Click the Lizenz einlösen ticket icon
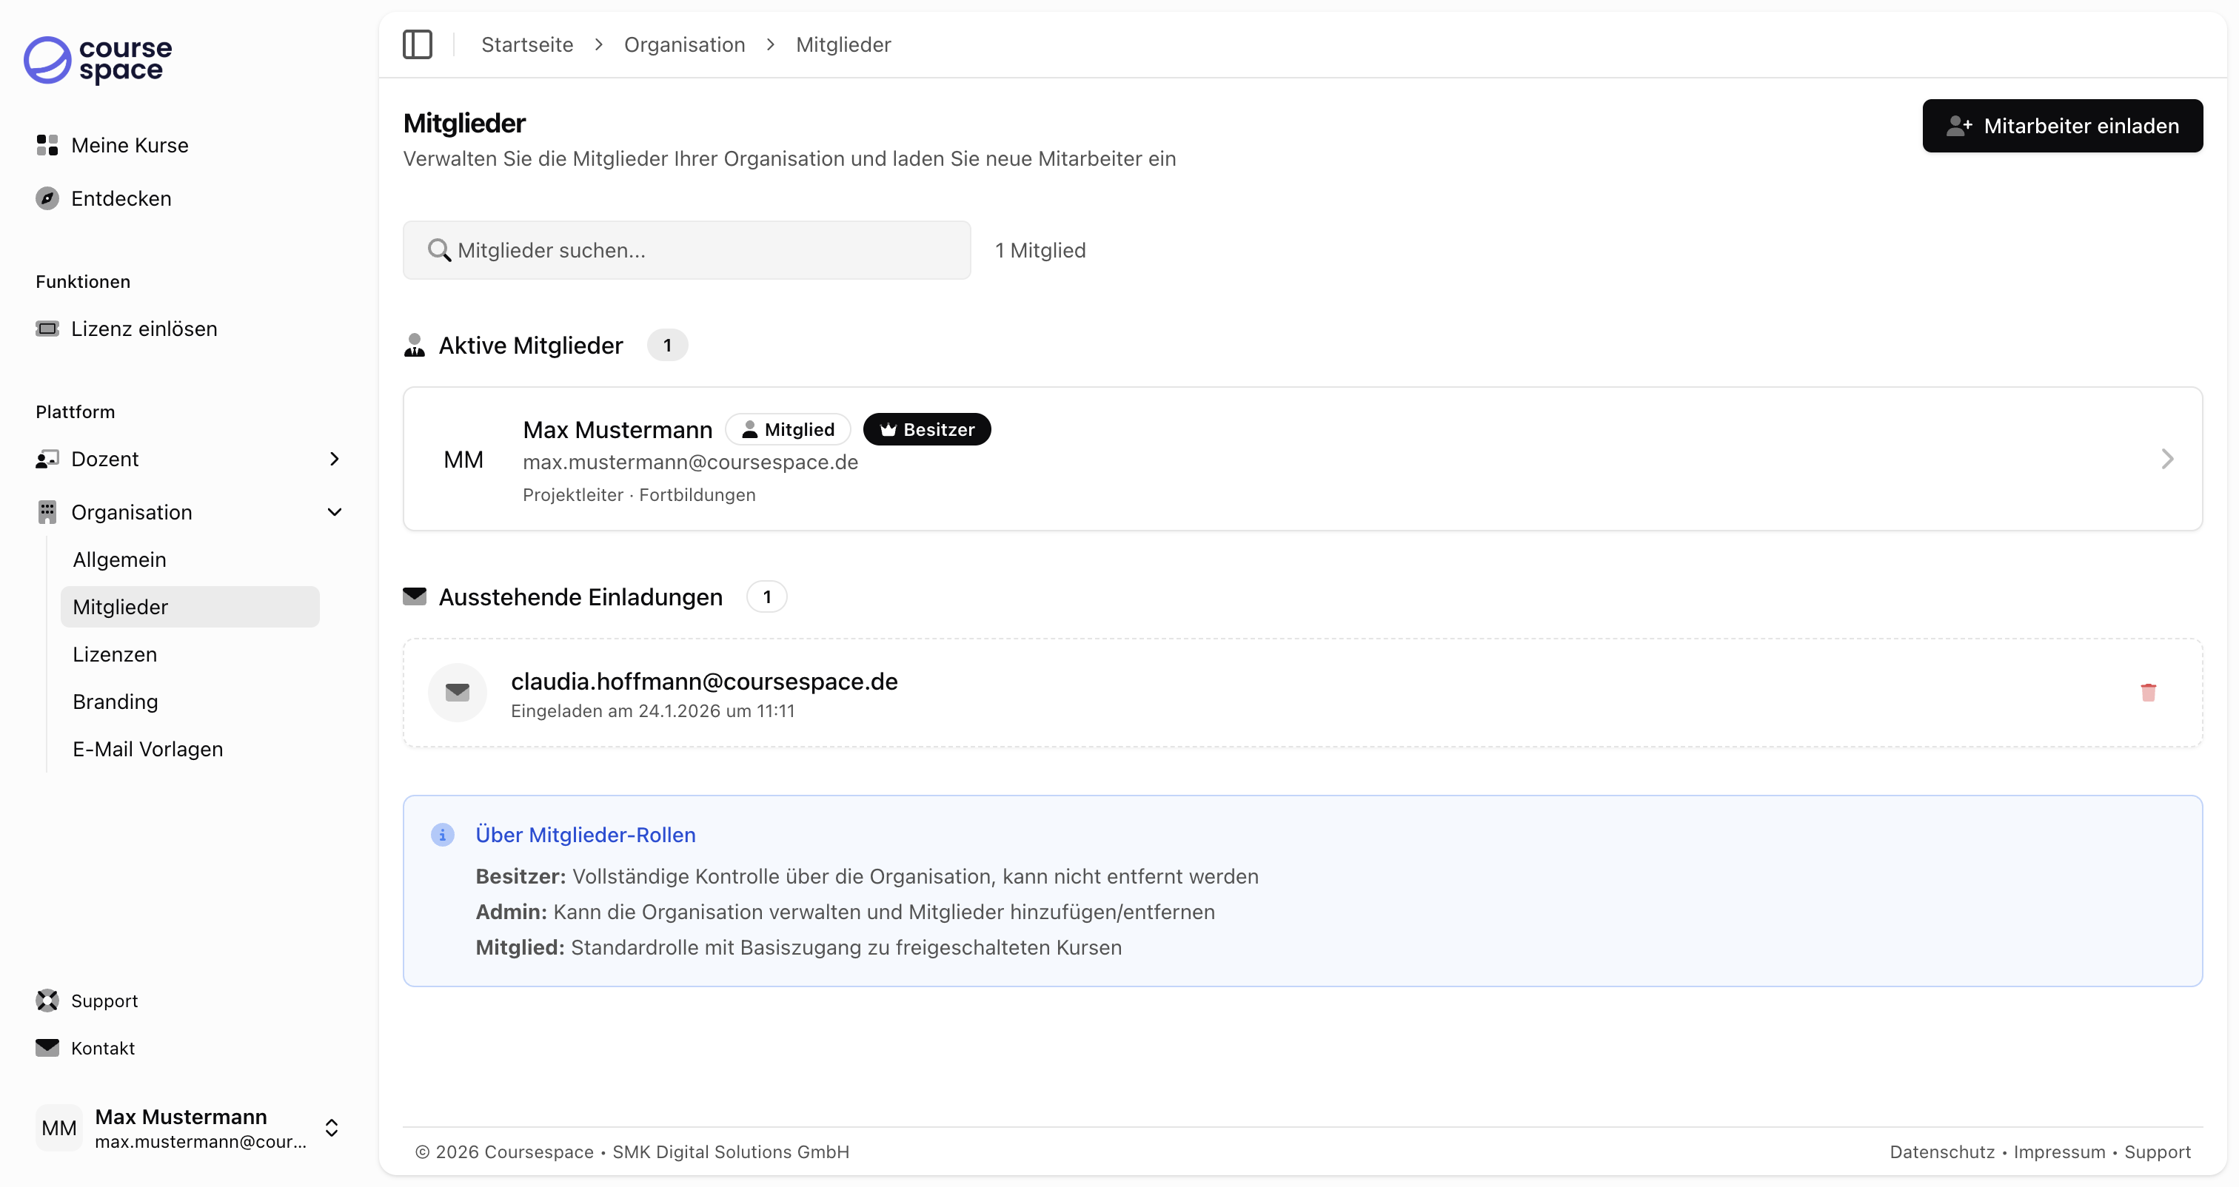2239x1187 pixels. 47,329
